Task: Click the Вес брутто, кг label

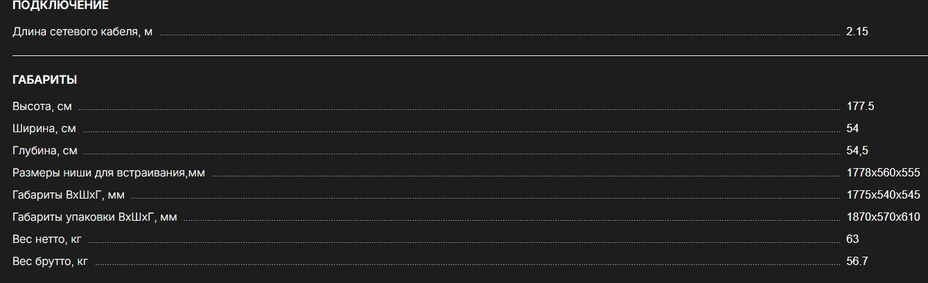Action: [51, 262]
